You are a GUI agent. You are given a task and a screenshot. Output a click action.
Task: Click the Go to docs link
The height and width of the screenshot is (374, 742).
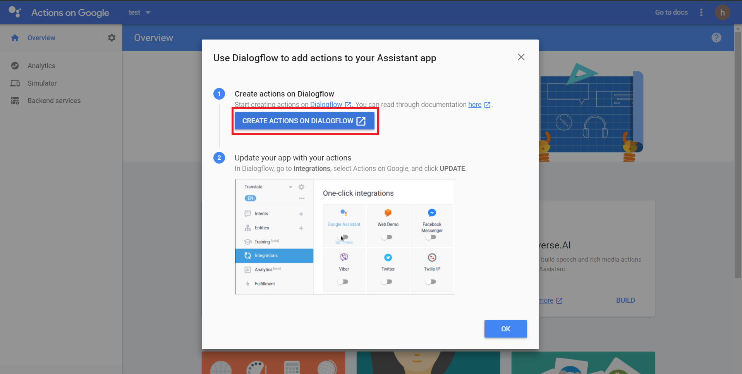[x=671, y=12]
